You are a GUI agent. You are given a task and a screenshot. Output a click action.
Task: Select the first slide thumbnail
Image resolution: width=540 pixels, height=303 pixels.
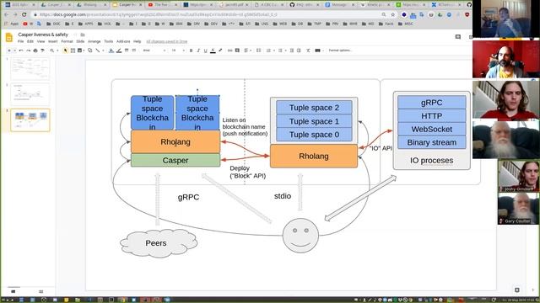[30, 69]
